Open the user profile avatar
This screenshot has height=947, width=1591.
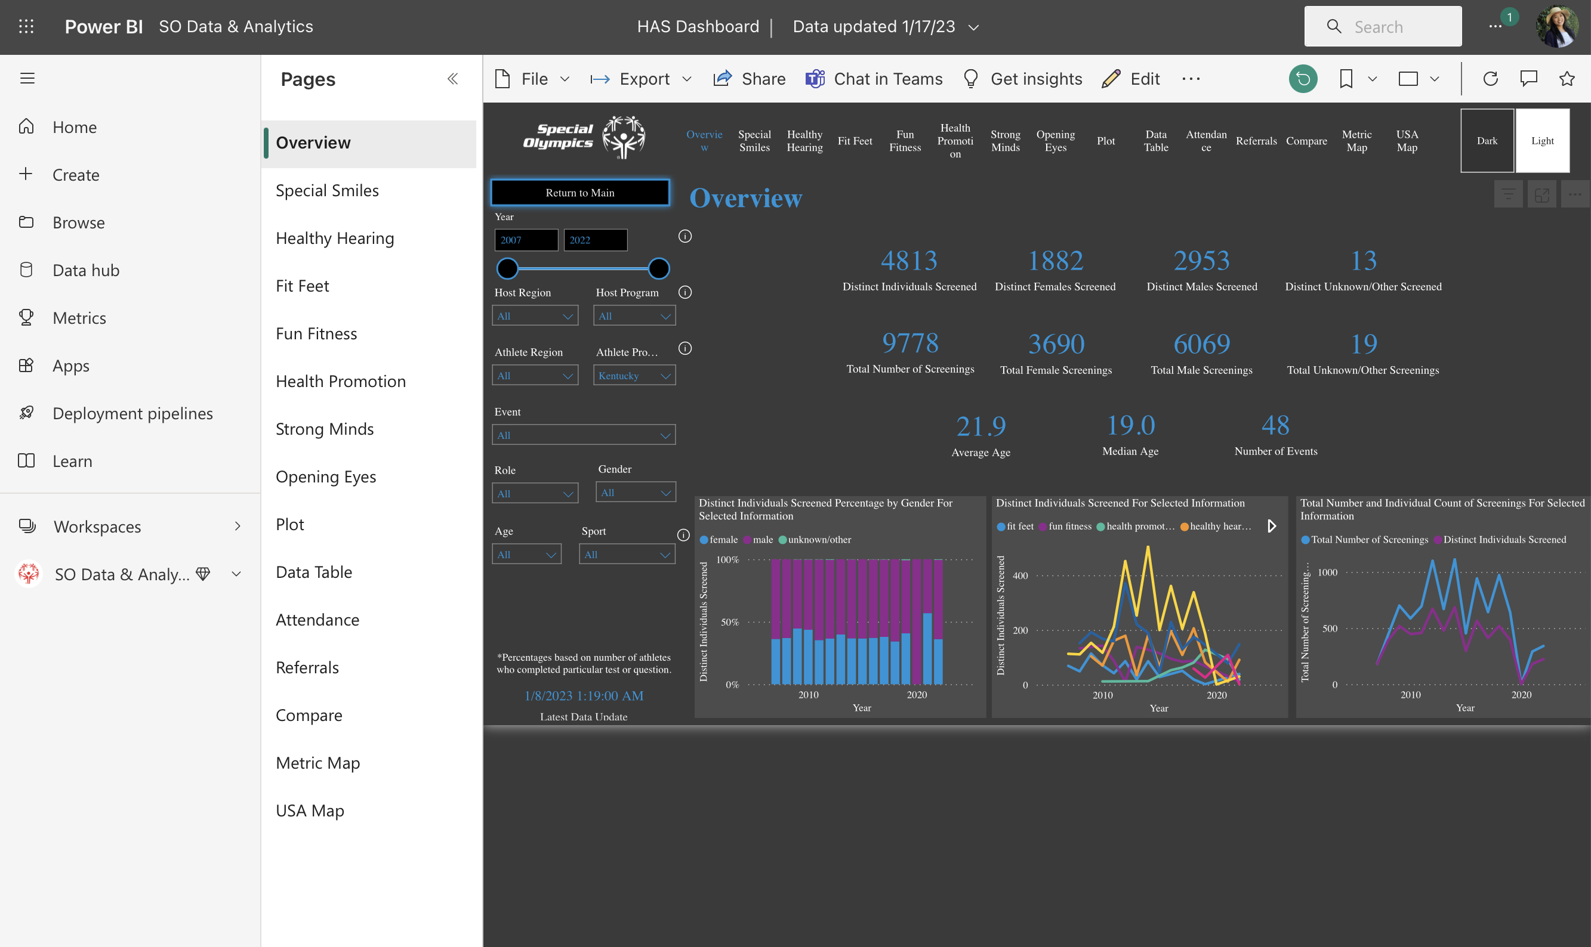tap(1557, 26)
